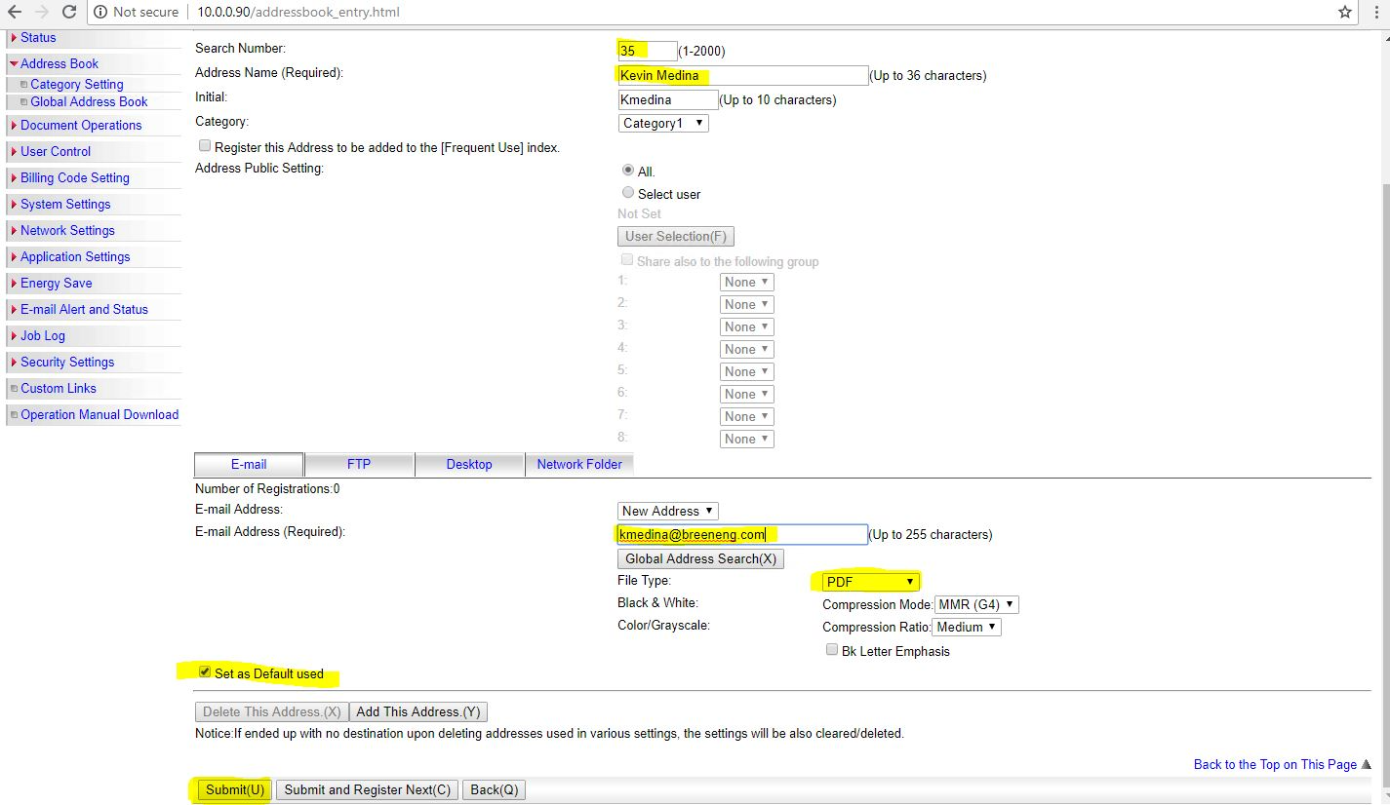Expand the Network Settings section
The height and width of the screenshot is (805, 1390).
point(68,230)
